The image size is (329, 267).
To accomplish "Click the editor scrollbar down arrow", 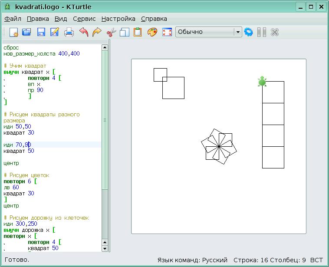I will click(x=105, y=248).
